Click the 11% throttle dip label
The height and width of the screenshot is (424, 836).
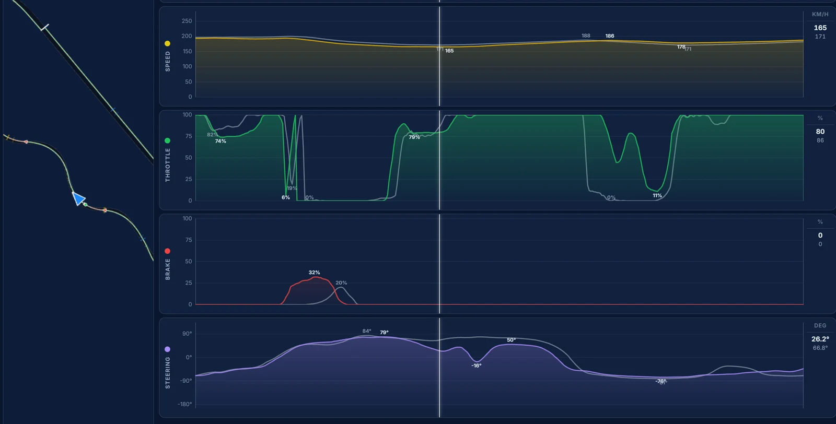(x=657, y=196)
